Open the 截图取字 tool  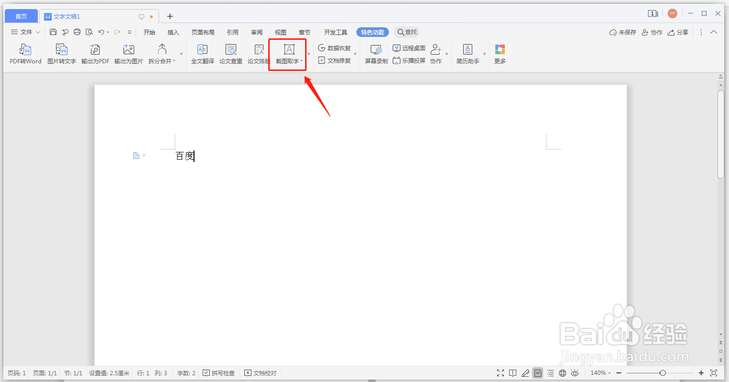287,53
